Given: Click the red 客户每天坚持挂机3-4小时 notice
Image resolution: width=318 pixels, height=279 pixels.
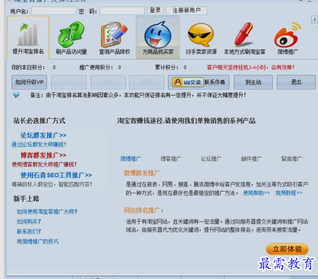Looking at the screenshot, I should 250,67.
